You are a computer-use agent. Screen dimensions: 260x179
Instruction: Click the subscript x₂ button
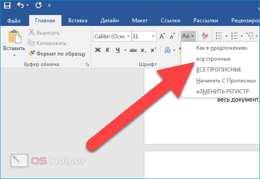click(143, 50)
